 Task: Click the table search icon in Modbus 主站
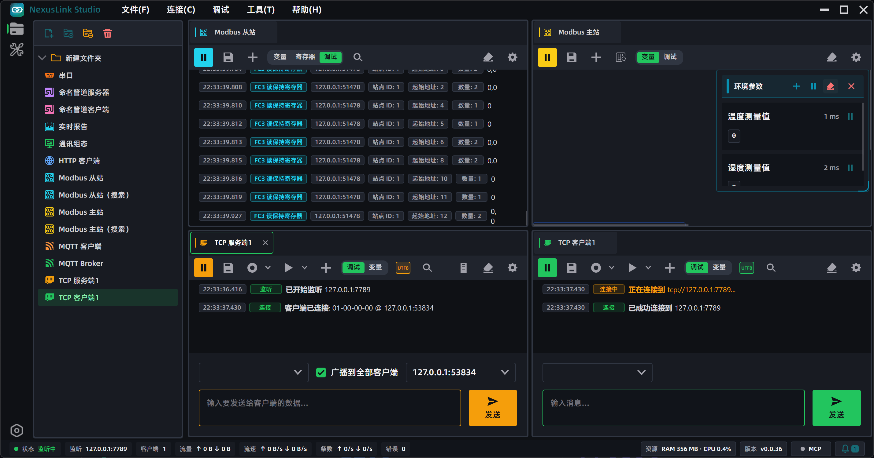tap(620, 57)
